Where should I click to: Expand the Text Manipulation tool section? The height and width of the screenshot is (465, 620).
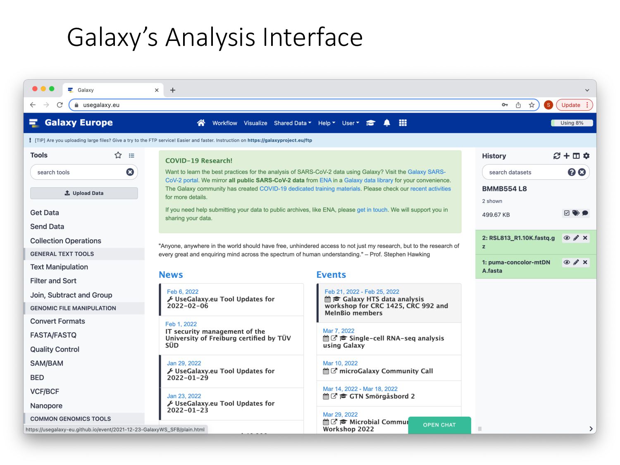tap(59, 267)
